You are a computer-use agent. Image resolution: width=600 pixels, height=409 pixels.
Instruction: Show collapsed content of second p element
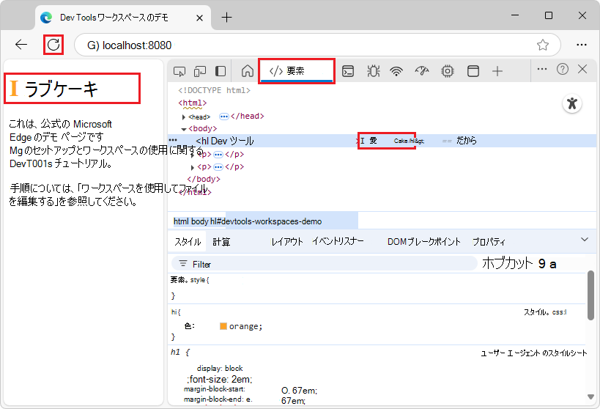coord(218,167)
